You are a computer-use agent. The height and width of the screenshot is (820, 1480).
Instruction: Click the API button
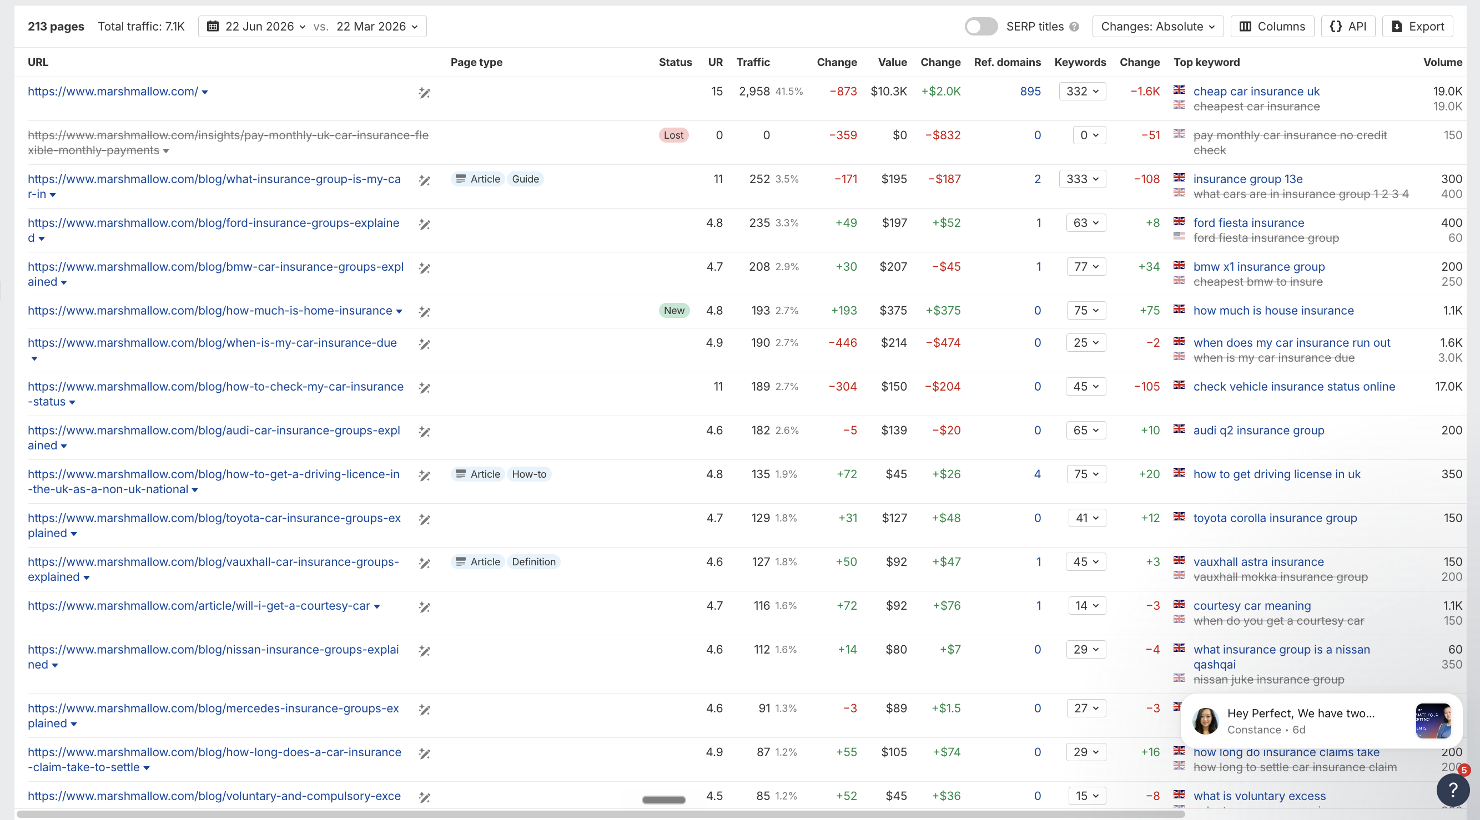1348,27
